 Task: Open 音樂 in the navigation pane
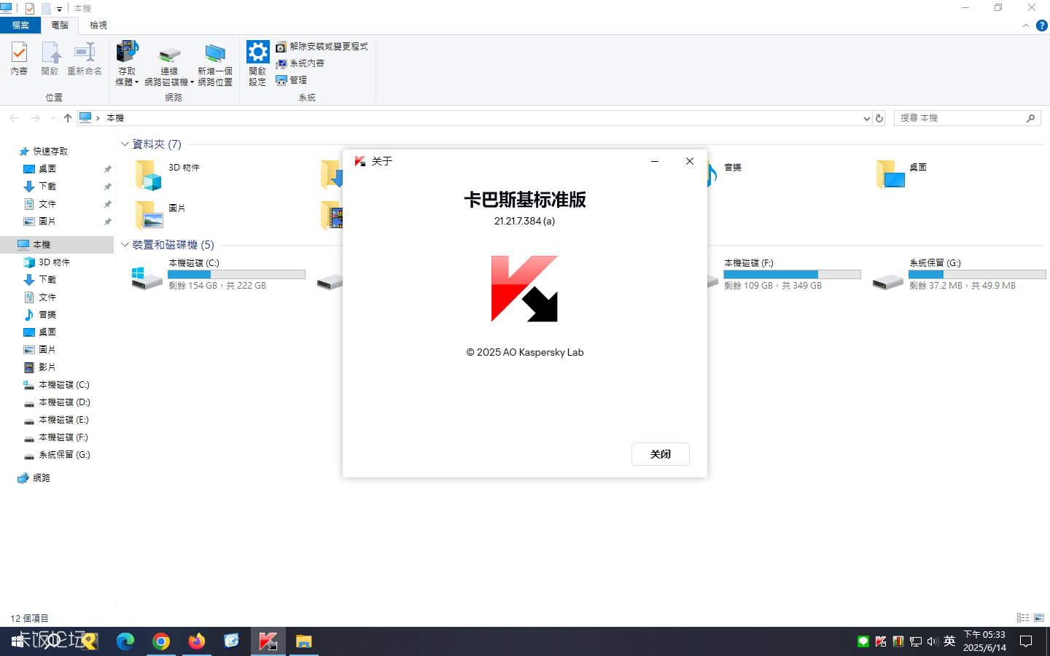[40, 315]
